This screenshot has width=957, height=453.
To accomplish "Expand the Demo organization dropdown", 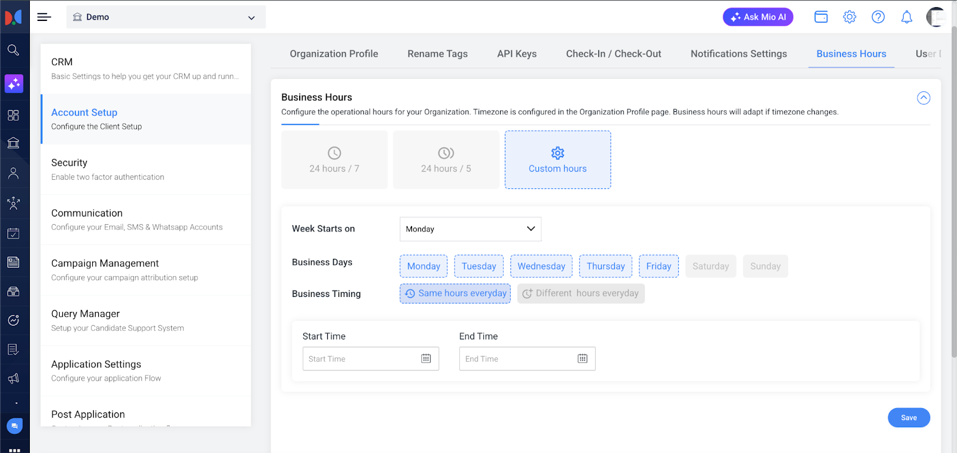I will 166,17.
